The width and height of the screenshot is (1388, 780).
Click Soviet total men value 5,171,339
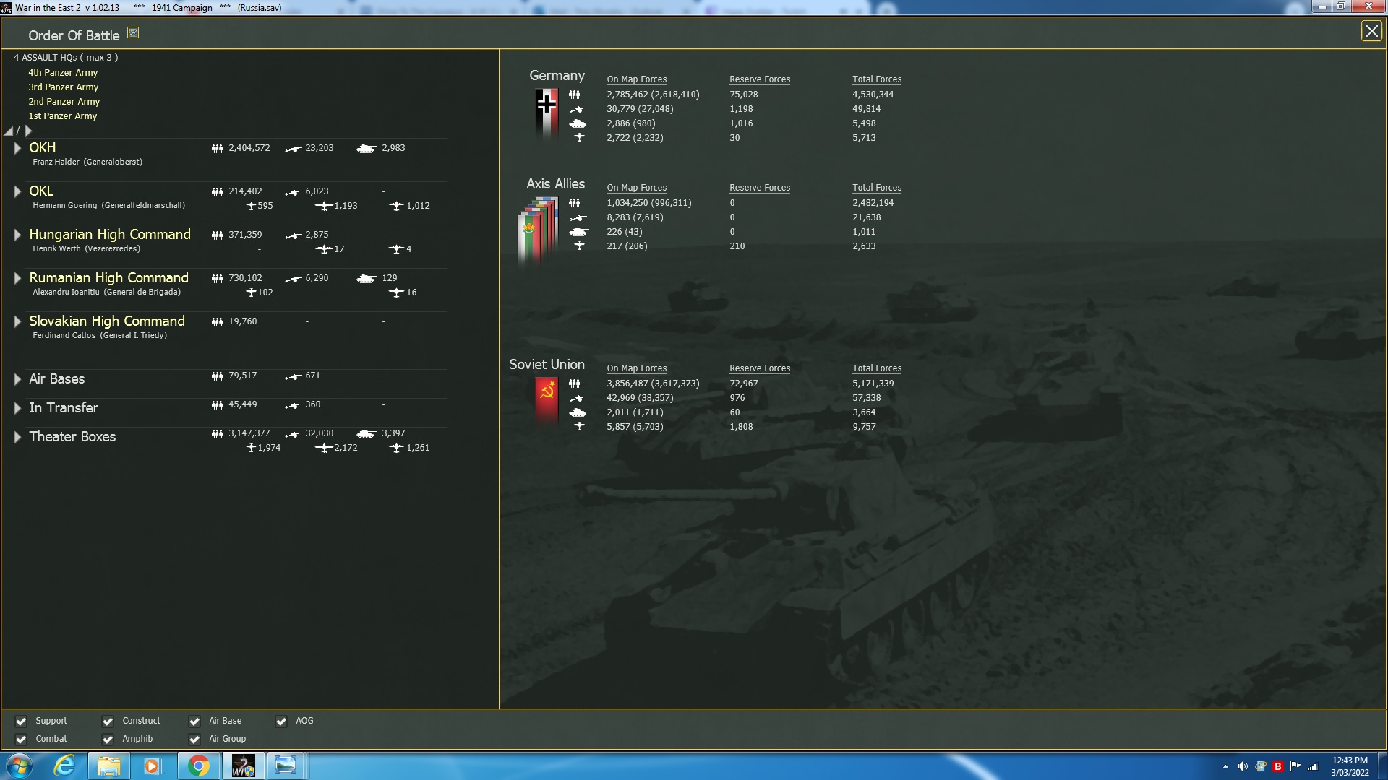pos(873,383)
